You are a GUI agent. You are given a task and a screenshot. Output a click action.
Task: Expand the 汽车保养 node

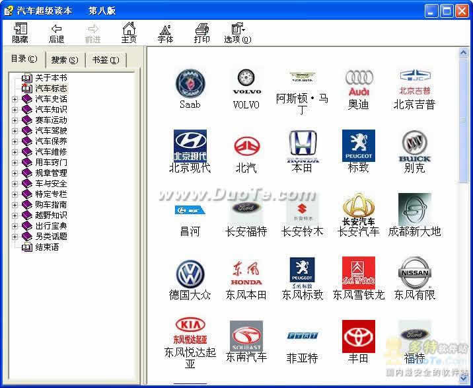[x=15, y=141]
